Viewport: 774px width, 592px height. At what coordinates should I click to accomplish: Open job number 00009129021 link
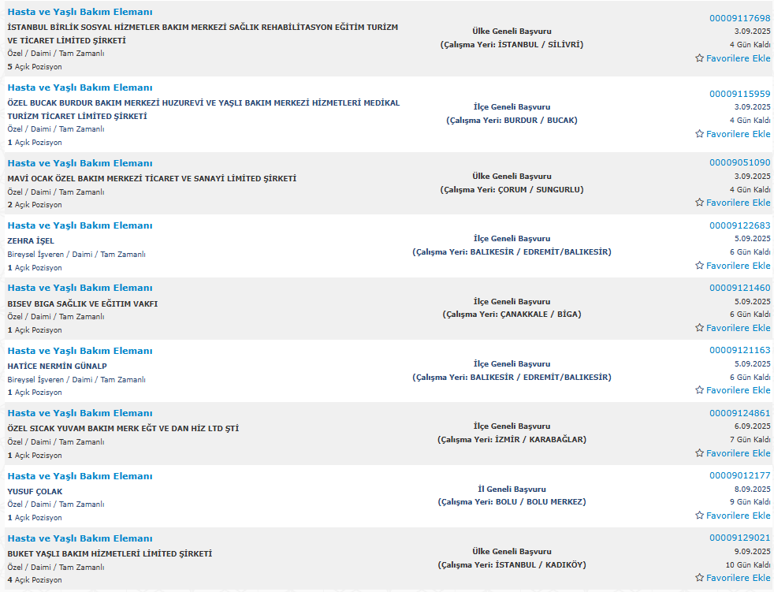tap(740, 538)
